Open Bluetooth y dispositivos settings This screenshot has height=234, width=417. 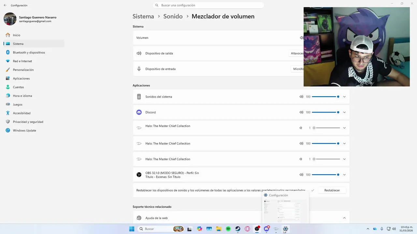pyautogui.click(x=34, y=52)
